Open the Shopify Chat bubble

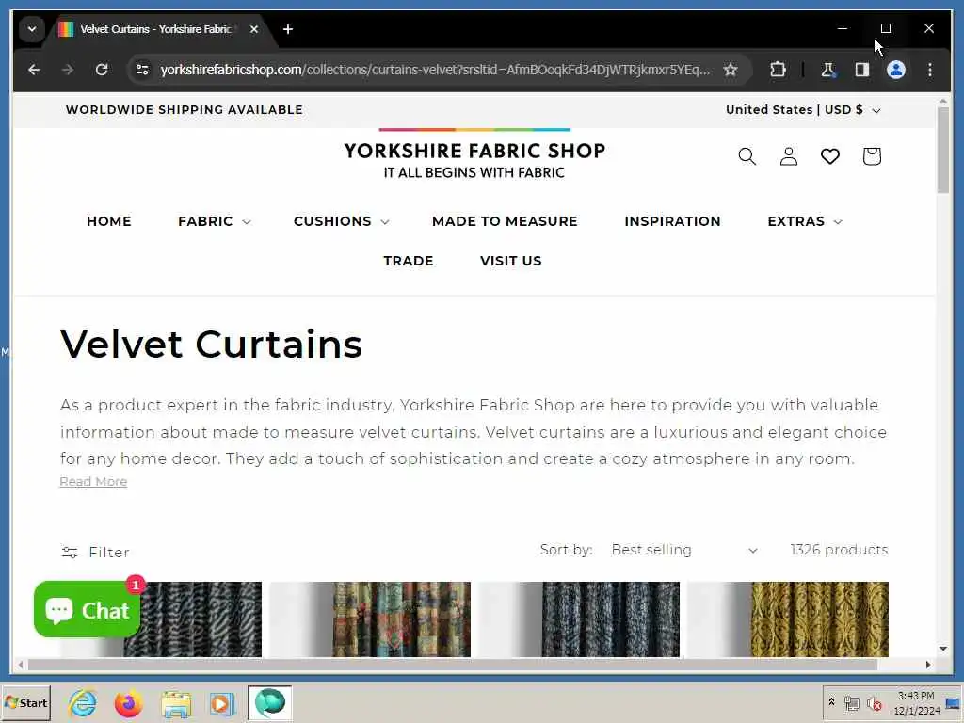coord(87,609)
